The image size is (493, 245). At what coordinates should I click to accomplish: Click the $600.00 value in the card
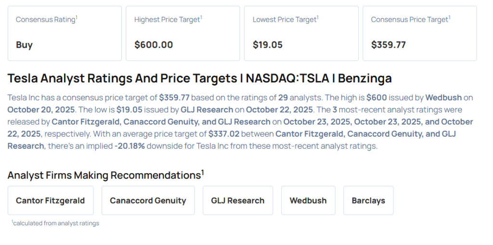pos(154,45)
